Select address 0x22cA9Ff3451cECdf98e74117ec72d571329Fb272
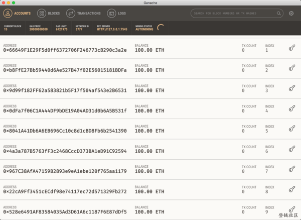The image size is (301, 220). pyautogui.click(x=65, y=191)
